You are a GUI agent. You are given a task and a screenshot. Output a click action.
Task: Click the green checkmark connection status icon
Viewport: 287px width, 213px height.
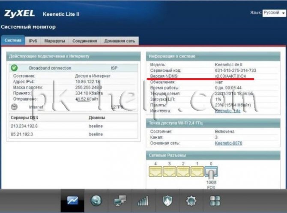pyautogui.click(x=14, y=68)
